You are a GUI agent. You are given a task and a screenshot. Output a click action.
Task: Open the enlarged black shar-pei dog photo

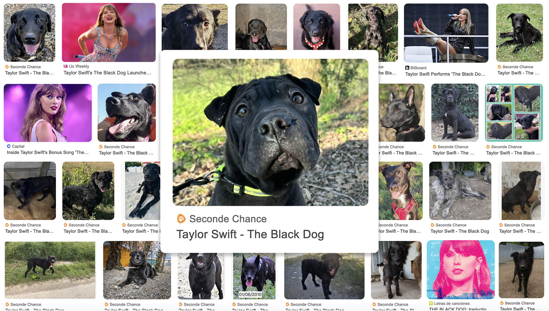click(x=270, y=132)
